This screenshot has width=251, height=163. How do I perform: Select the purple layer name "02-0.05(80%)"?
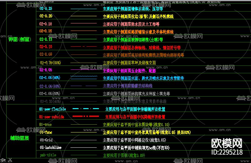[50, 86]
